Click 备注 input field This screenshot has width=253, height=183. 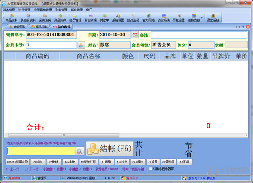pyautogui.click(x=199, y=35)
